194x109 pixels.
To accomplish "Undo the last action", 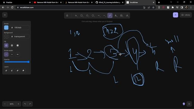I will coord(25,104).
